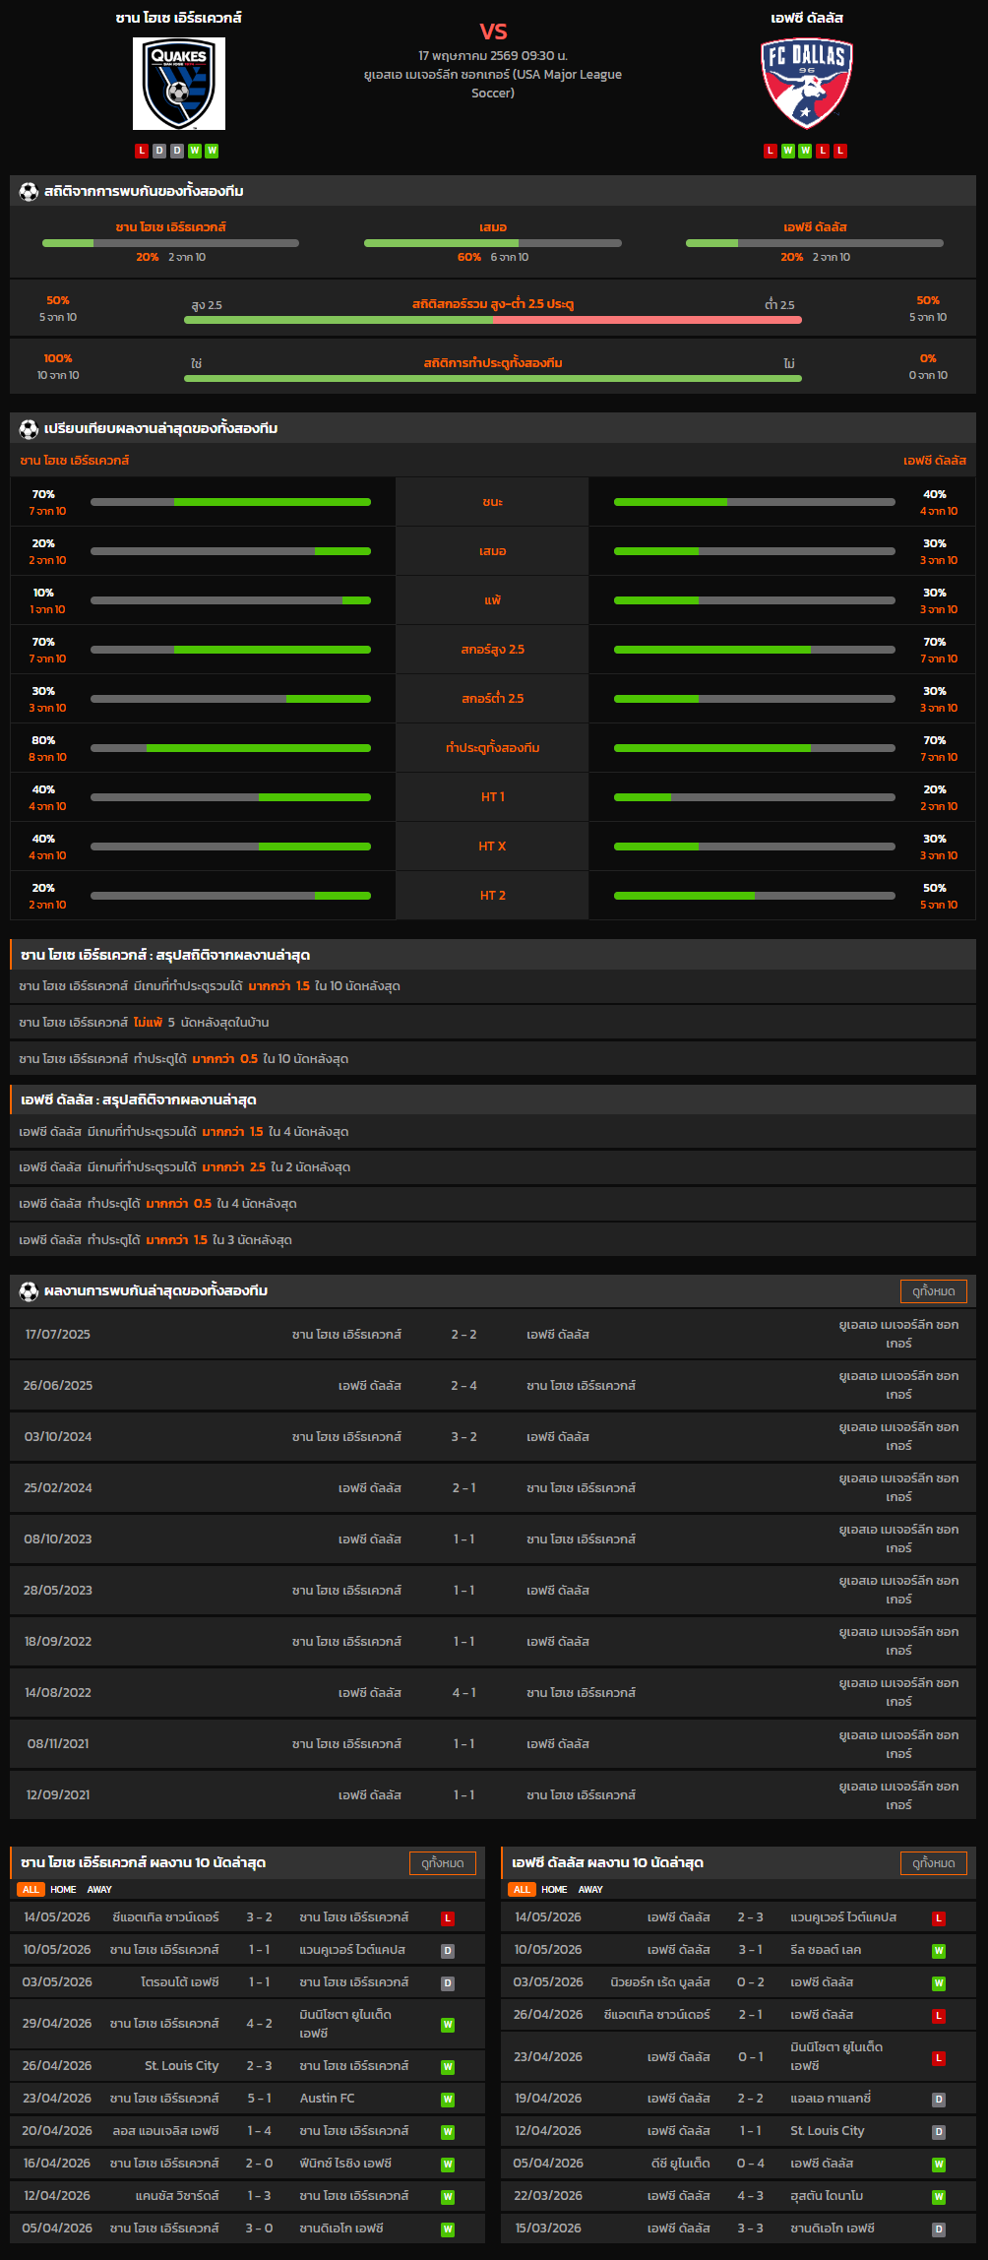Image resolution: width=988 pixels, height=2260 pixels.
Task: Click W badge on San Jose 05/04/2026 row
Action: (x=448, y=2229)
